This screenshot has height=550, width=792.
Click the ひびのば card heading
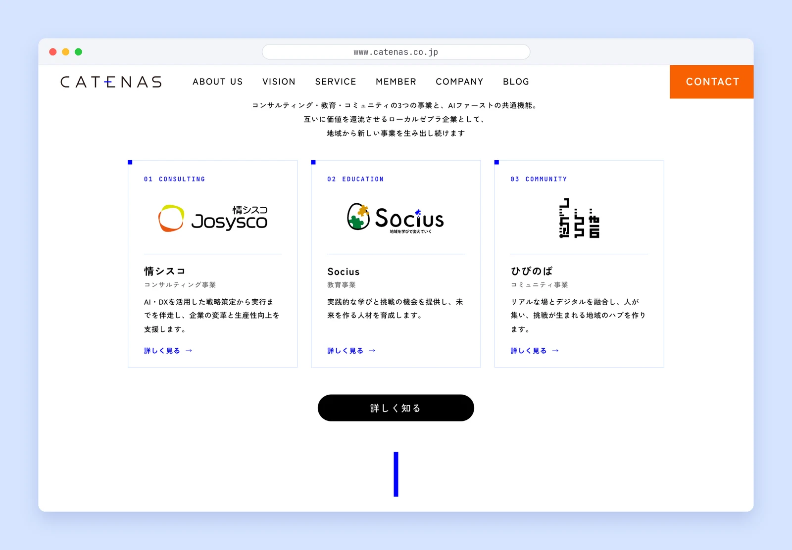[x=532, y=271]
